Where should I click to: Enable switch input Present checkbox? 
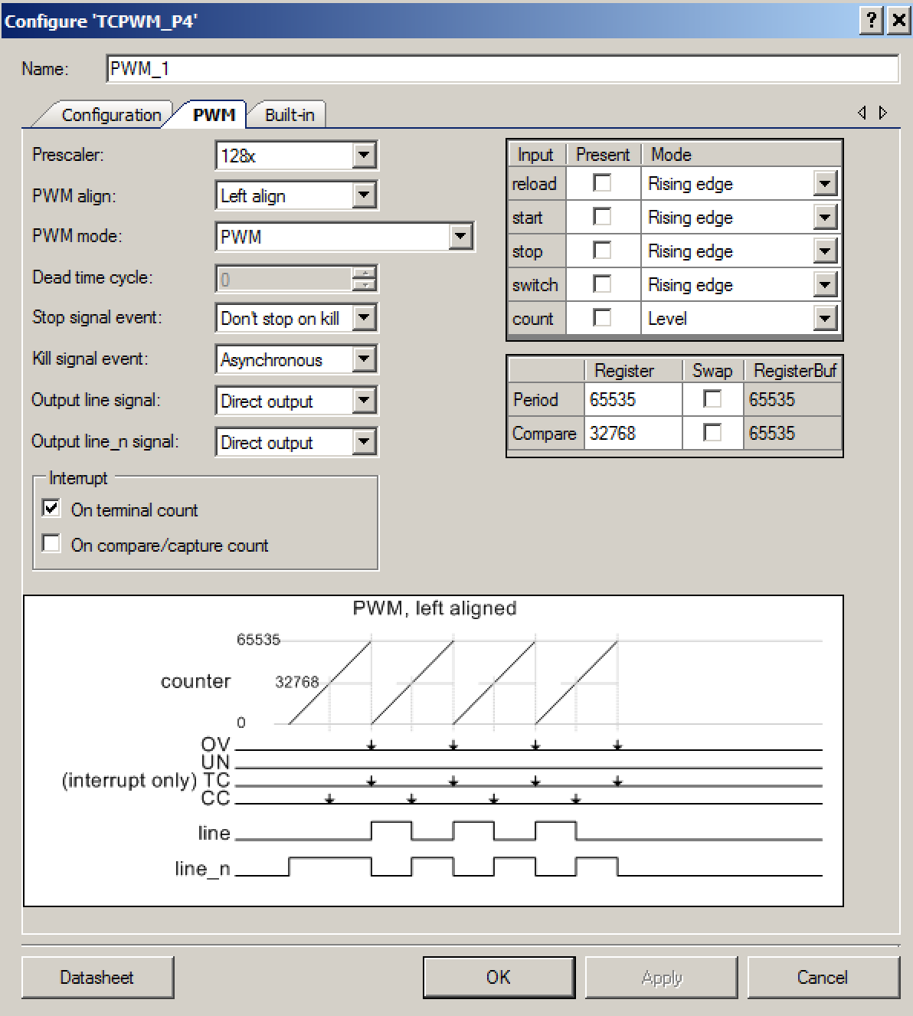pyautogui.click(x=603, y=284)
